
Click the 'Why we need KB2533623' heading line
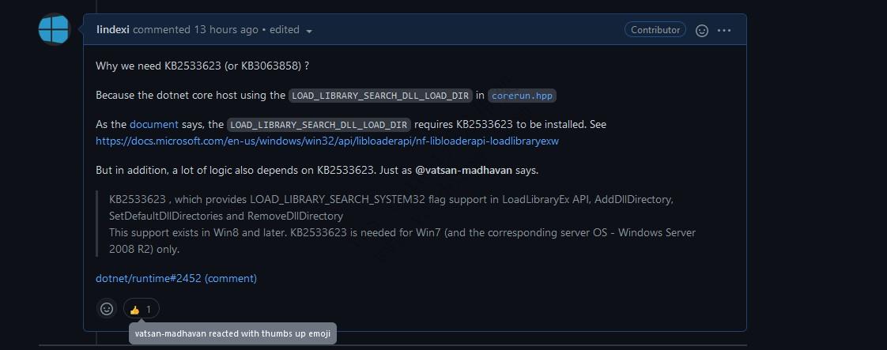[x=202, y=66]
